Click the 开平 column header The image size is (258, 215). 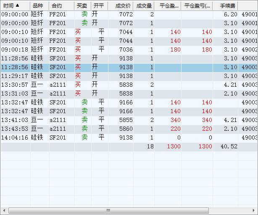(x=99, y=6)
